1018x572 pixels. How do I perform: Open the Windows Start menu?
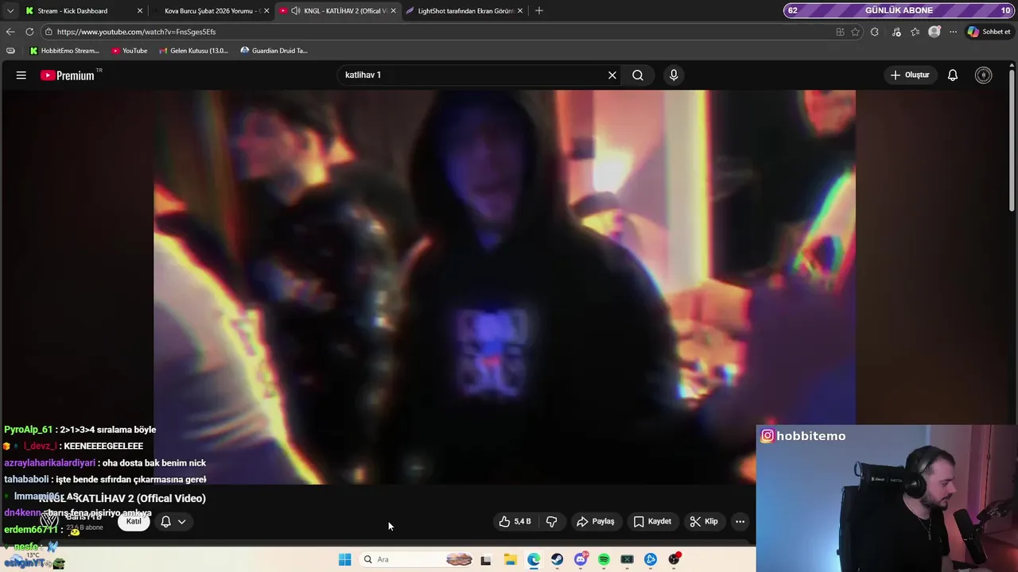tap(344, 559)
